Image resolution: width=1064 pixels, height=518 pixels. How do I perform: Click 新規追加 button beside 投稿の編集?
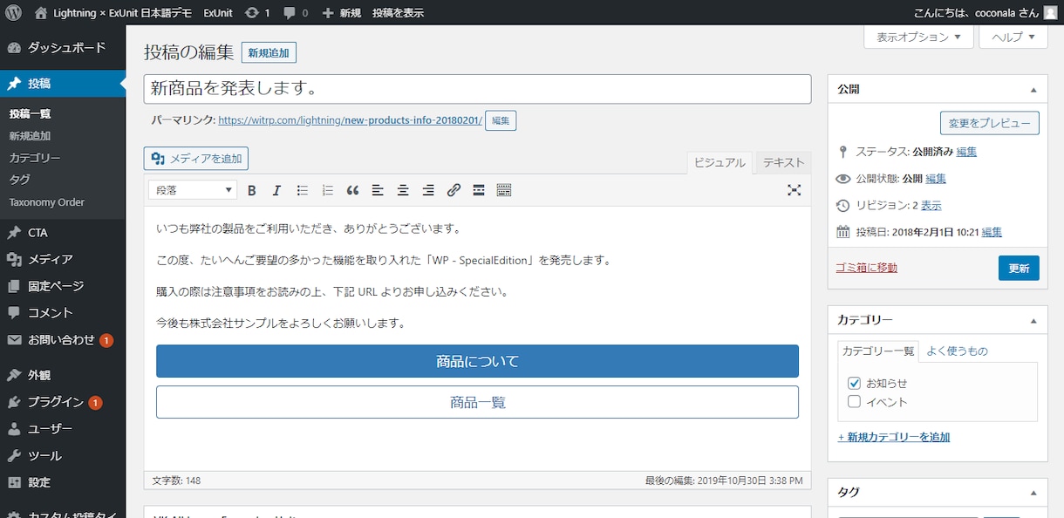pos(269,52)
